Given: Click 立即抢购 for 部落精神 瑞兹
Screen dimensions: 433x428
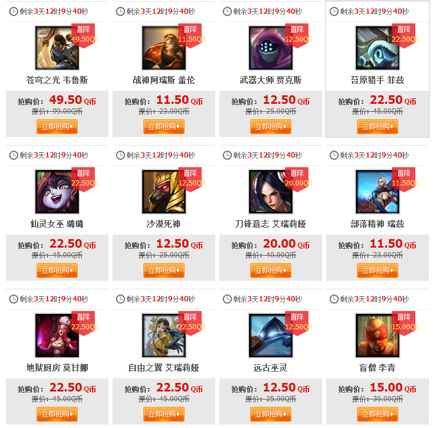Looking at the screenshot, I should coord(378,270).
